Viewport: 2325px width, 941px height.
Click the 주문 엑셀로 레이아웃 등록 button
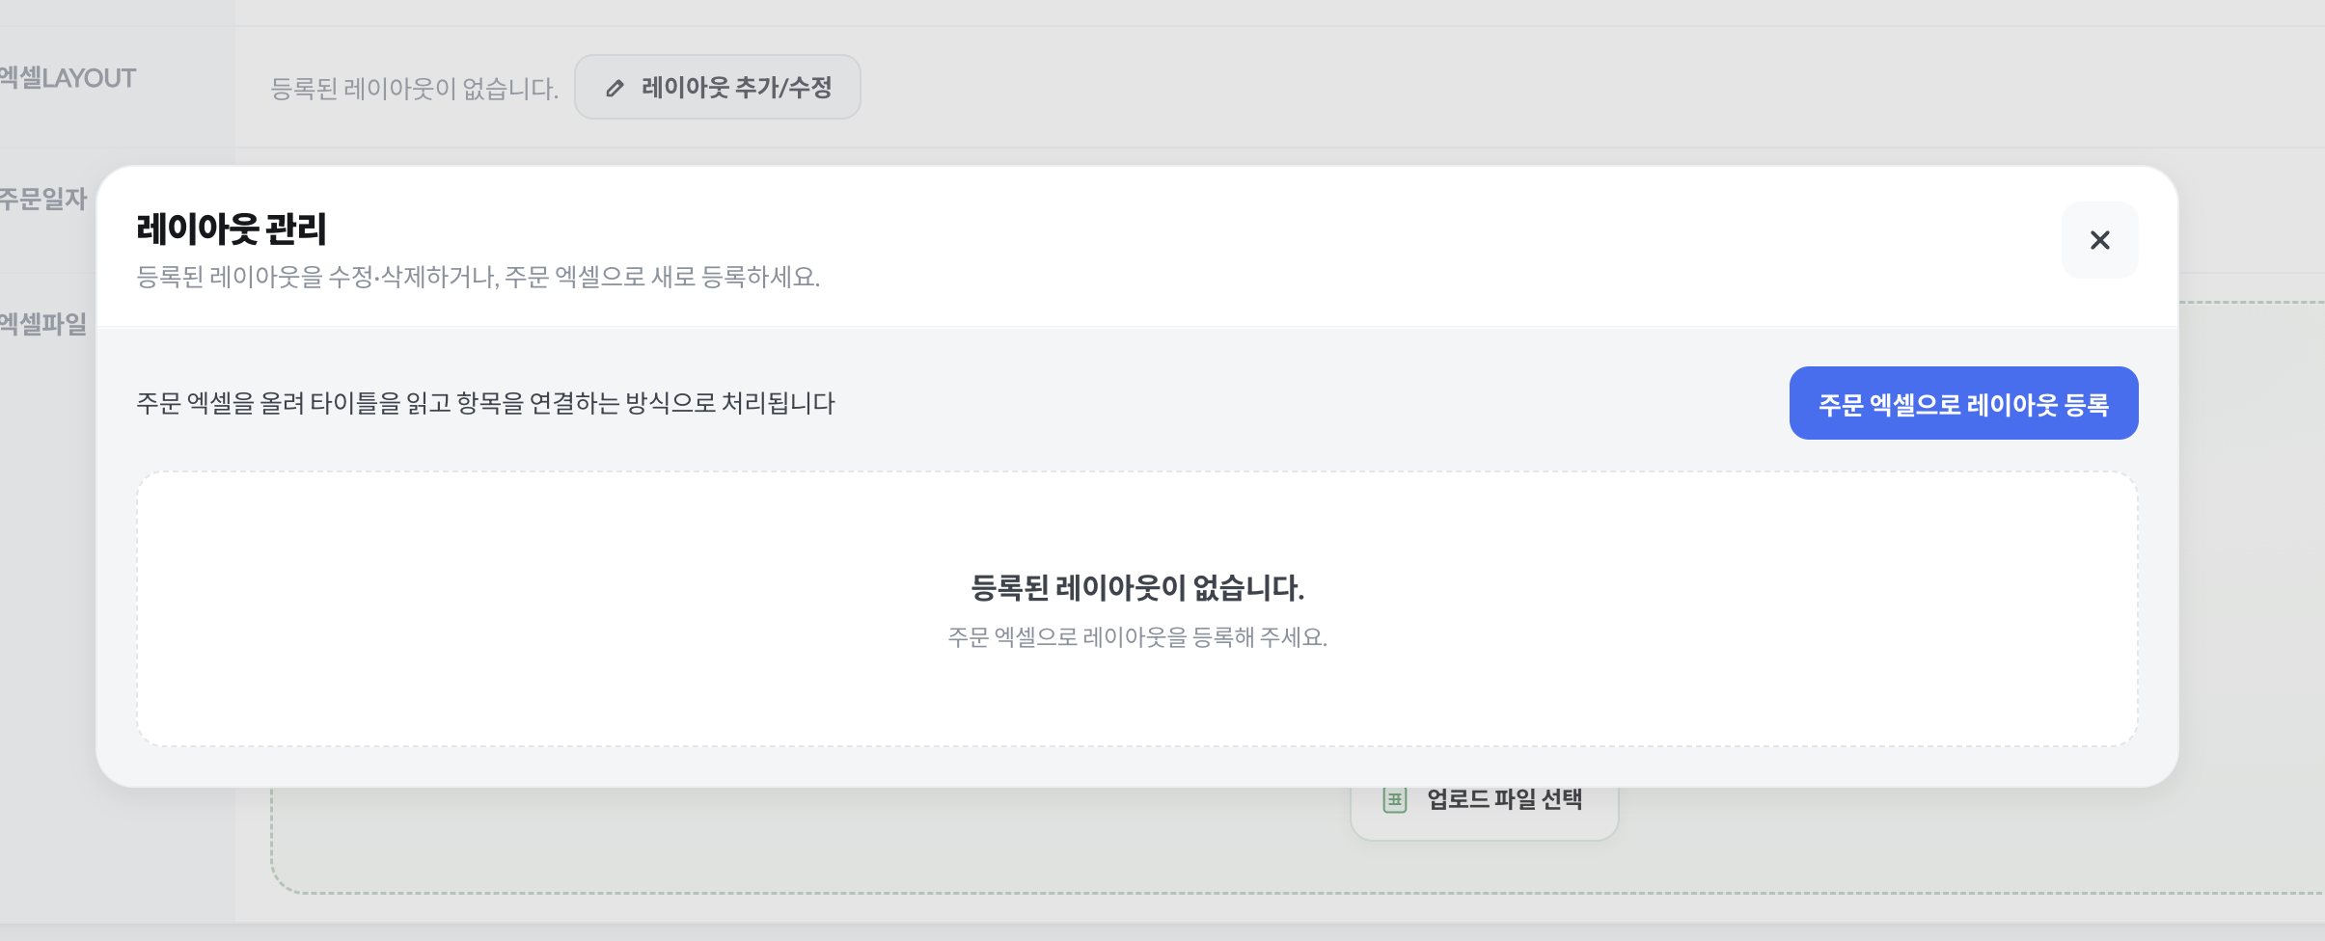point(1963,403)
